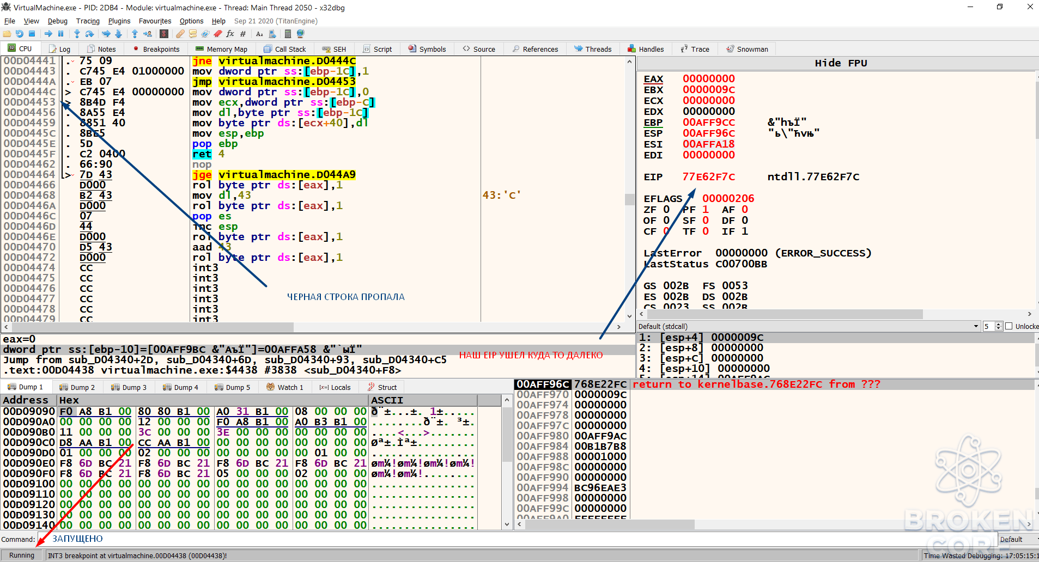Viewport: 1039px width, 562px height.
Task: Click the Patches bandage icon
Action: (180, 34)
